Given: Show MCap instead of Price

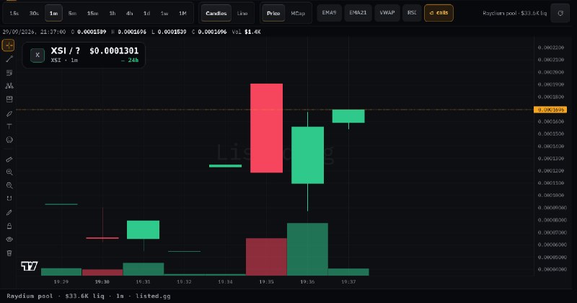Looking at the screenshot, I should (x=298, y=13).
